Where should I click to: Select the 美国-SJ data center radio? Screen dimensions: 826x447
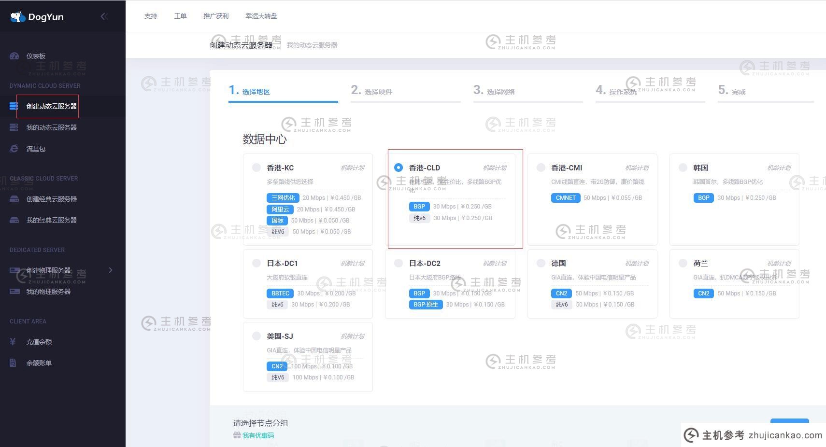pos(256,336)
